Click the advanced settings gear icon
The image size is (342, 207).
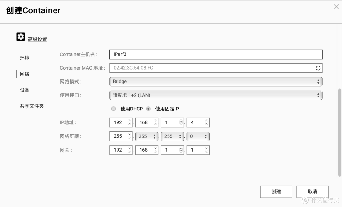(x=21, y=37)
